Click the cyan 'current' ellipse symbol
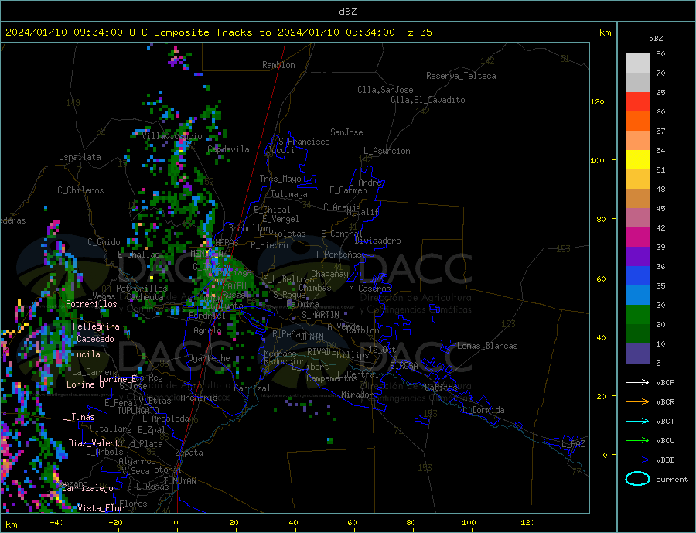The height and width of the screenshot is (533, 696). point(637,479)
